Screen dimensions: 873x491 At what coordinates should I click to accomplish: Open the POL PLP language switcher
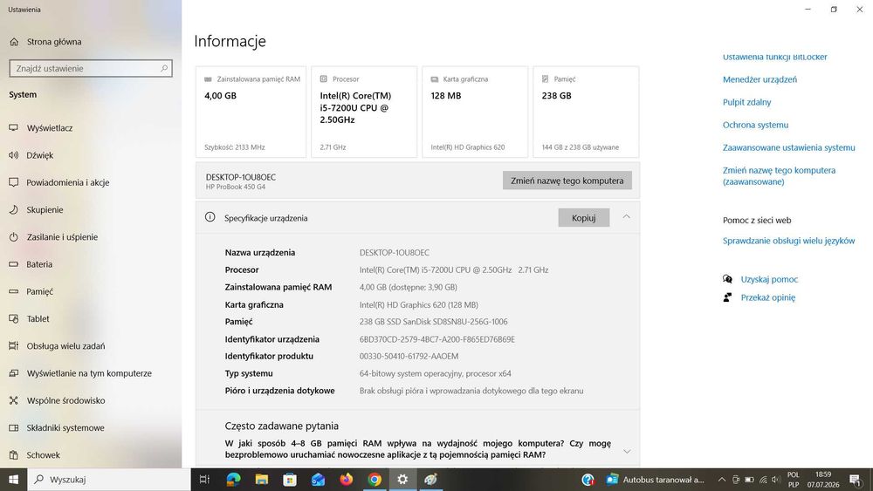[x=794, y=480]
